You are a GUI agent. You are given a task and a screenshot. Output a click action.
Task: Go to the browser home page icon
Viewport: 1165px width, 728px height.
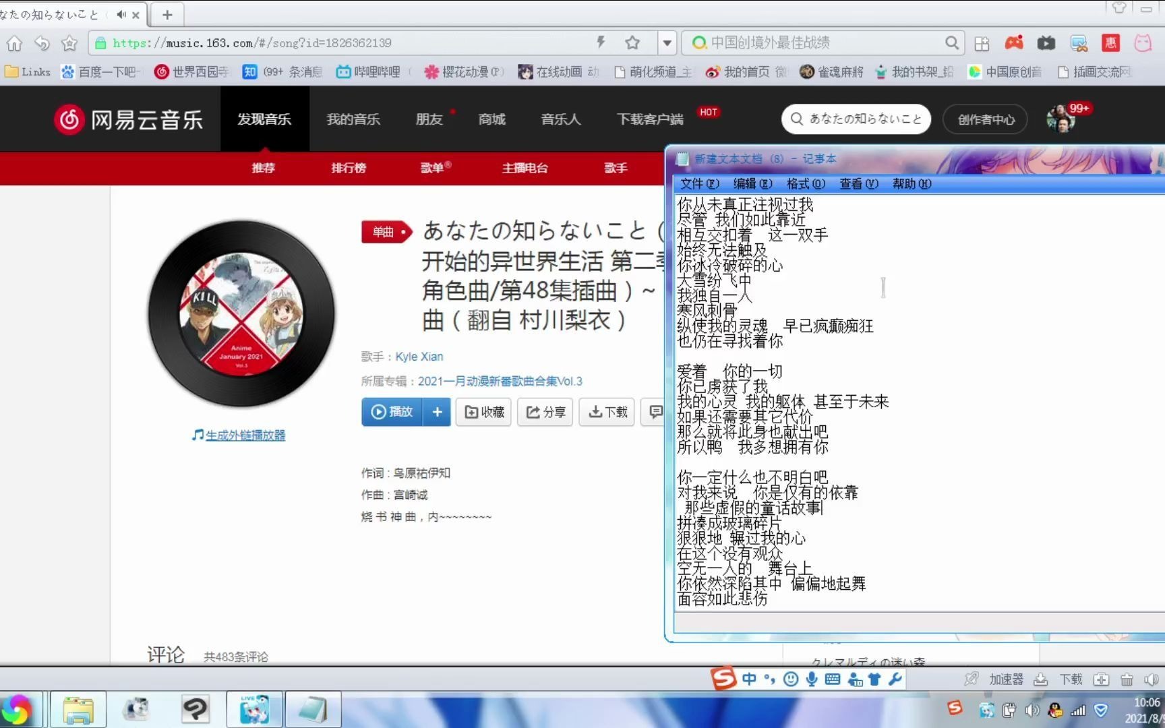(14, 43)
